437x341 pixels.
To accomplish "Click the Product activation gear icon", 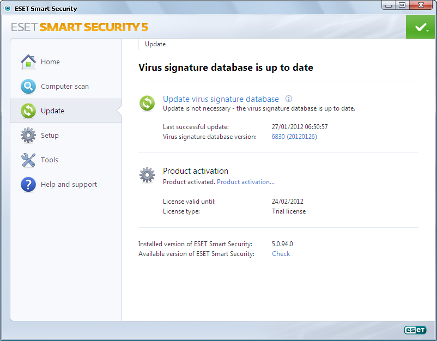I will coord(147,175).
